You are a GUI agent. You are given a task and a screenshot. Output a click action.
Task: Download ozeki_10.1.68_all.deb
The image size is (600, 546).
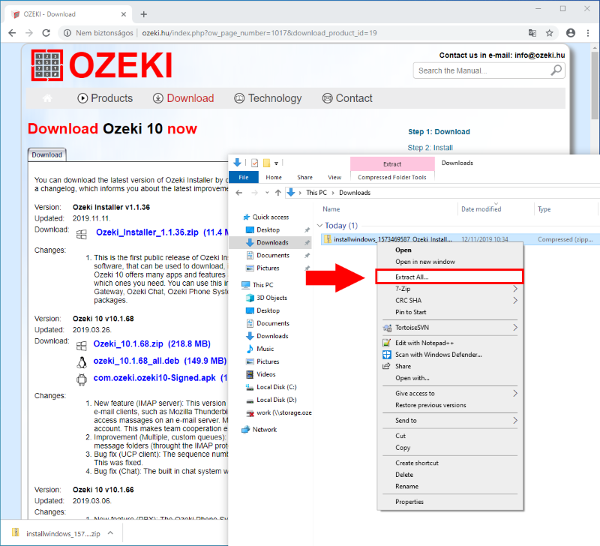pos(160,361)
